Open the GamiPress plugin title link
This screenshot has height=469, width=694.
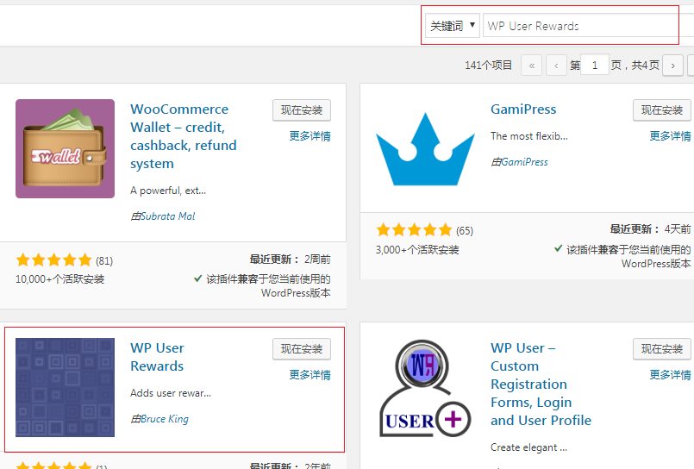tap(523, 109)
